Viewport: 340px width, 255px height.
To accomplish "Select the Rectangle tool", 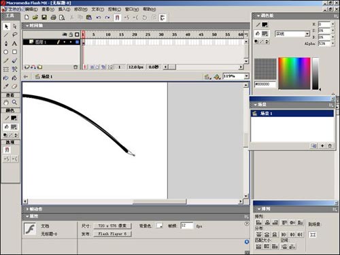I will tap(14, 52).
